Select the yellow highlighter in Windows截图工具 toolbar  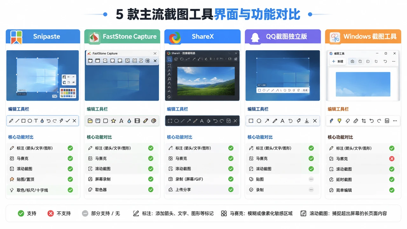(x=339, y=121)
